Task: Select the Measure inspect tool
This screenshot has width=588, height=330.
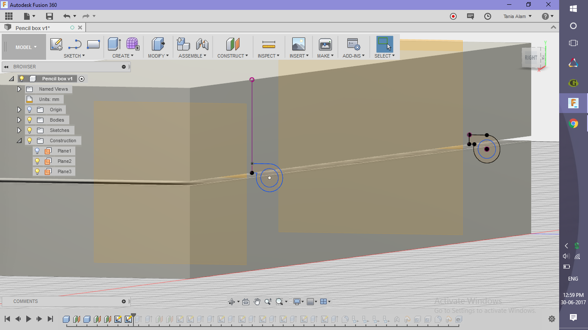Action: tap(269, 44)
